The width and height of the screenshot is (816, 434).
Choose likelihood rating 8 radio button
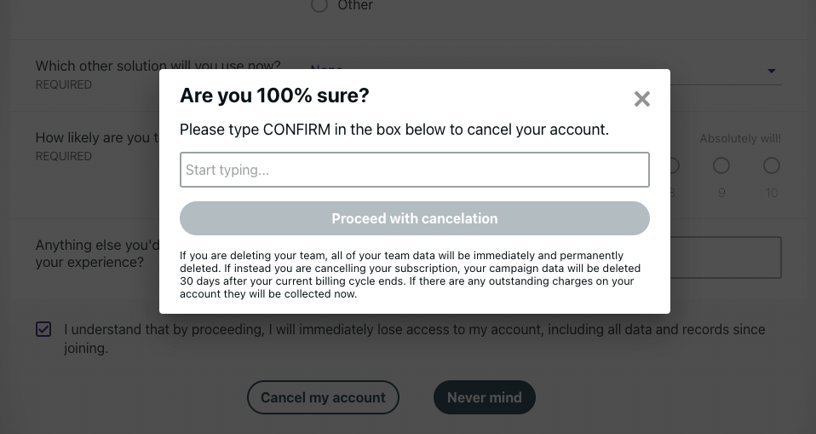673,165
